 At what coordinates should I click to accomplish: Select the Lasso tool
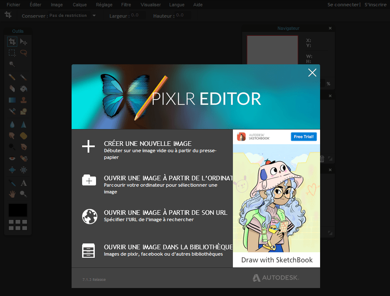click(24, 53)
